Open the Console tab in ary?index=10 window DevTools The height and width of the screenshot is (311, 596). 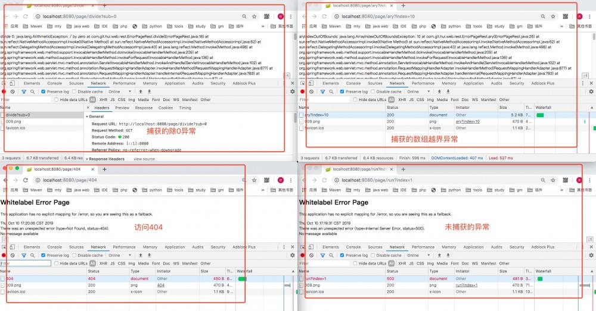point(353,83)
